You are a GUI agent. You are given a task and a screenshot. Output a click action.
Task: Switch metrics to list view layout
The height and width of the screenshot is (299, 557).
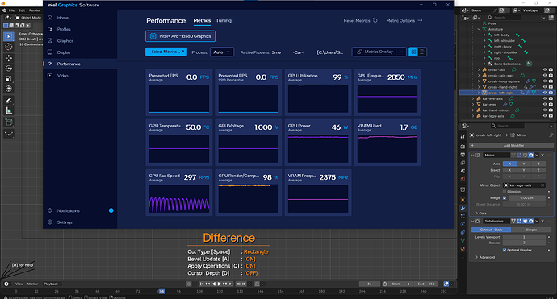pyautogui.click(x=422, y=52)
